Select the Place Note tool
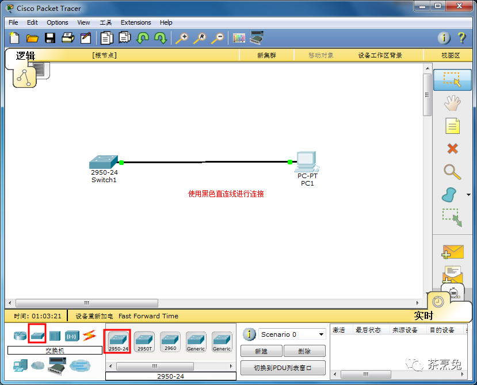The height and width of the screenshot is (385, 477). [452, 126]
